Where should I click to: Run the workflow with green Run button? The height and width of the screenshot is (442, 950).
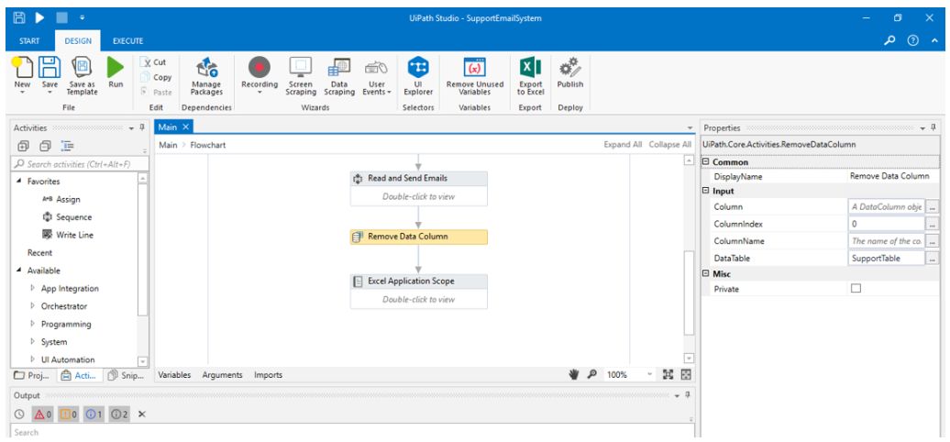[116, 72]
